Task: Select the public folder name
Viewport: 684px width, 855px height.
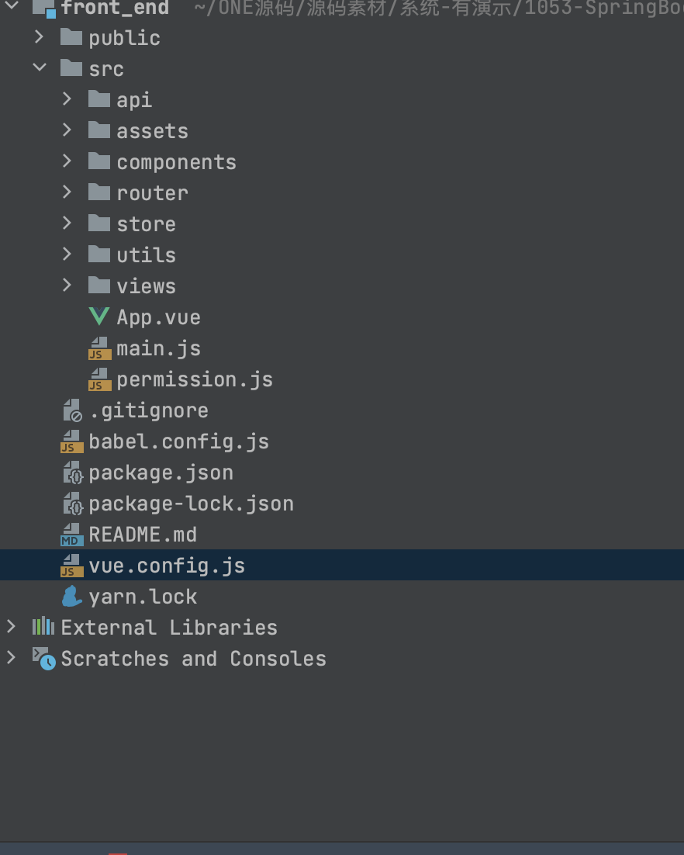Action: click(x=124, y=38)
